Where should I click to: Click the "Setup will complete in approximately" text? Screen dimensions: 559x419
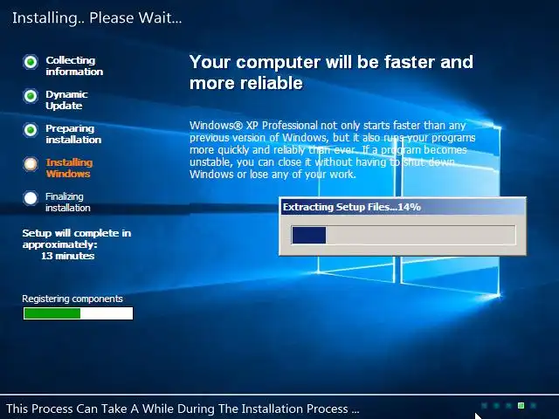[77, 238]
